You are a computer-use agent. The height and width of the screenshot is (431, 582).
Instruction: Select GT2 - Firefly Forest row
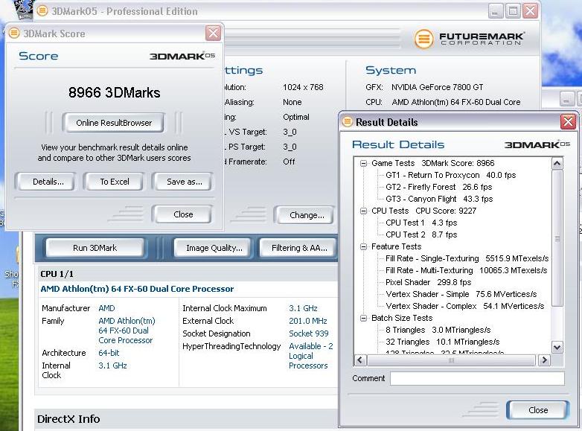[438, 187]
